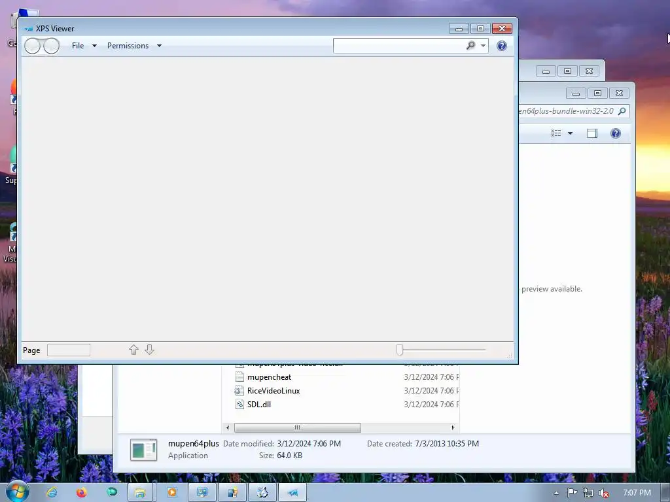
Task: Open Windows Media Player from the taskbar
Action: [x=172, y=493]
